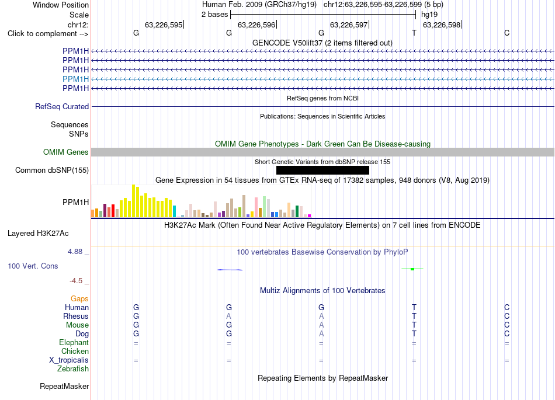
Task: Click the "Mouse" alignment species label
Action: (77, 325)
